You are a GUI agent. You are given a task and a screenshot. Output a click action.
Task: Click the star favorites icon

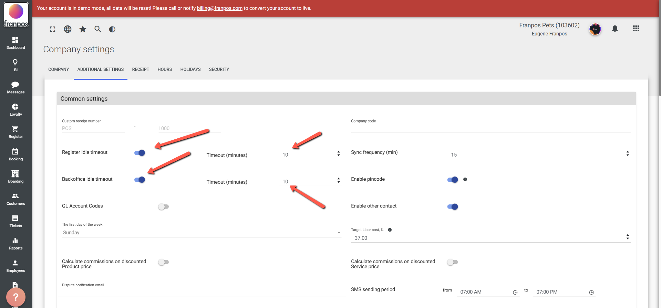(x=83, y=29)
